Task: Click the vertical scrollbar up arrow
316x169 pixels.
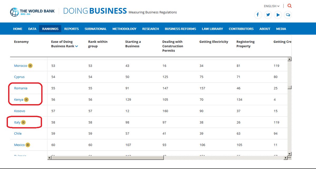Action: pyautogui.click(x=290, y=59)
